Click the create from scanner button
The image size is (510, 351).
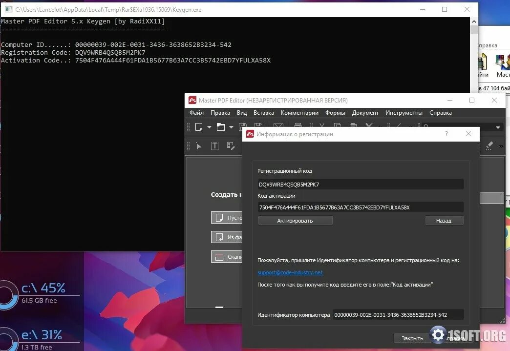pos(227,257)
